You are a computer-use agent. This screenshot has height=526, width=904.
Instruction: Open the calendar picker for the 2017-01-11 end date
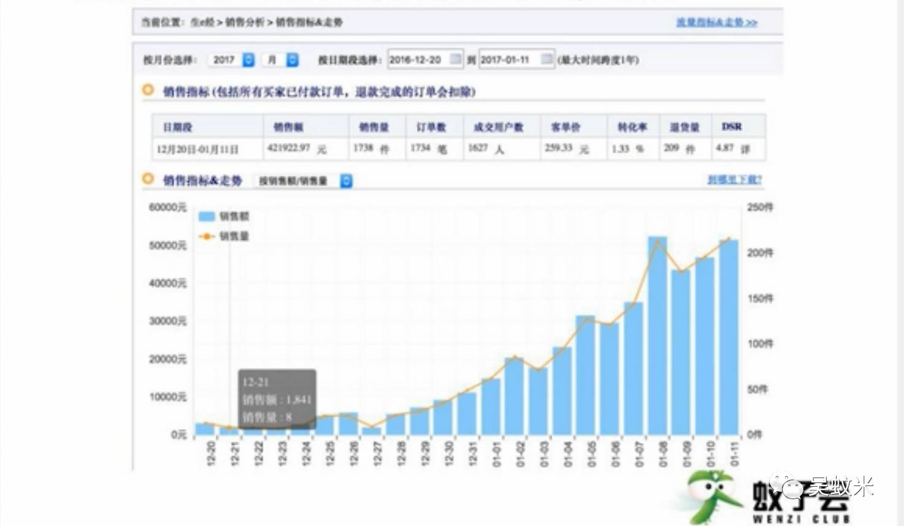[x=546, y=60]
